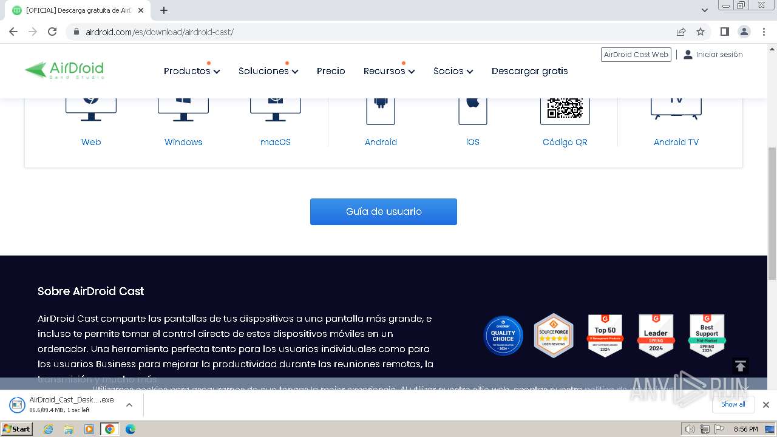This screenshot has height=437, width=777.
Task: Click the G2 Leader Spring 2024 badge
Action: tap(656, 336)
